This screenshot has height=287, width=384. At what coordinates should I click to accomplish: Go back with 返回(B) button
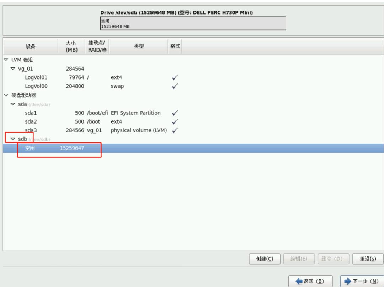coord(310,281)
